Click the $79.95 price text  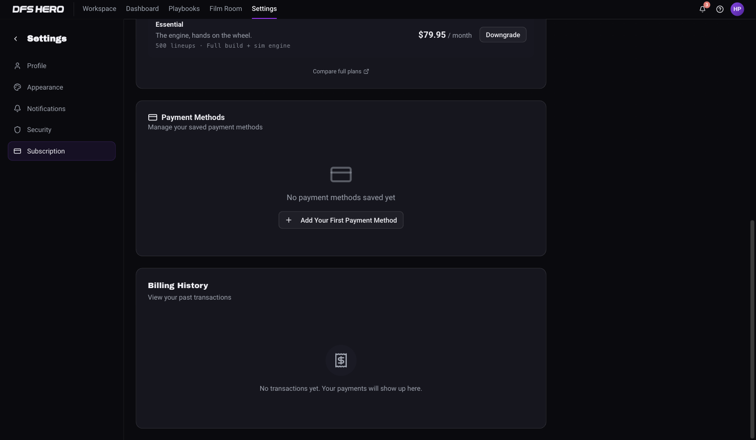(432, 35)
